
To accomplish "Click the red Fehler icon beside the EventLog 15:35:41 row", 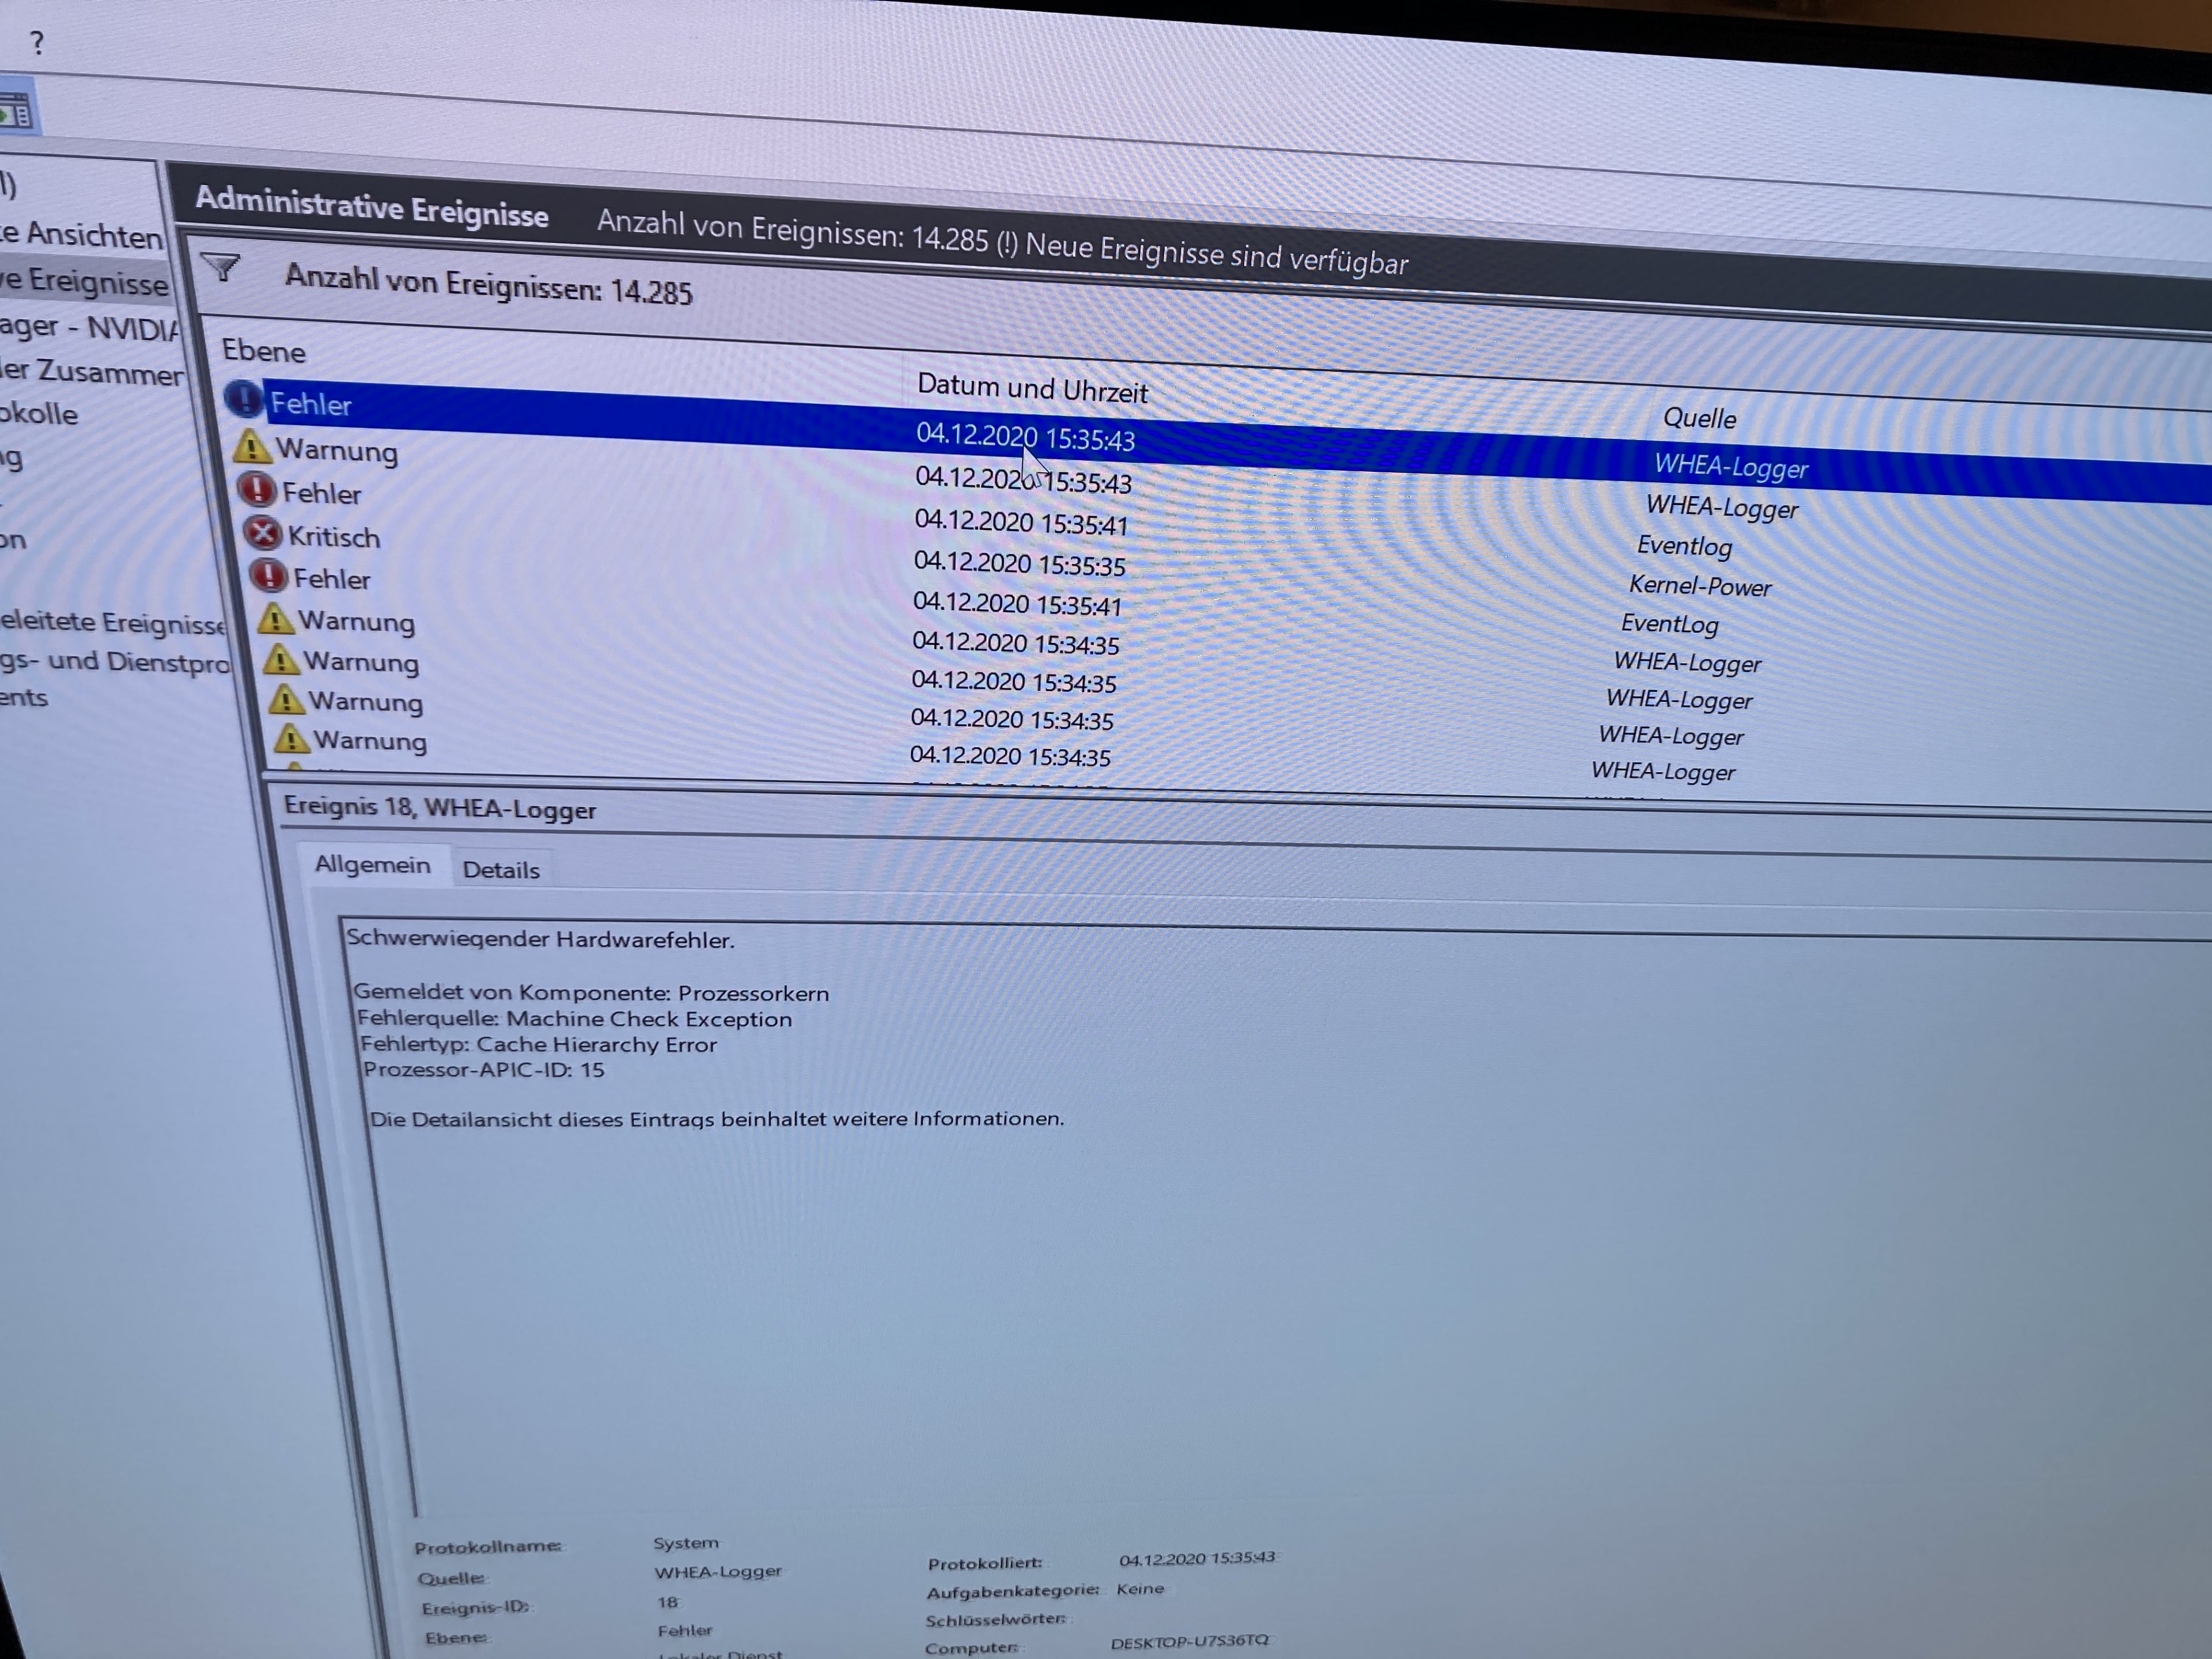I will pyautogui.click(x=268, y=576).
